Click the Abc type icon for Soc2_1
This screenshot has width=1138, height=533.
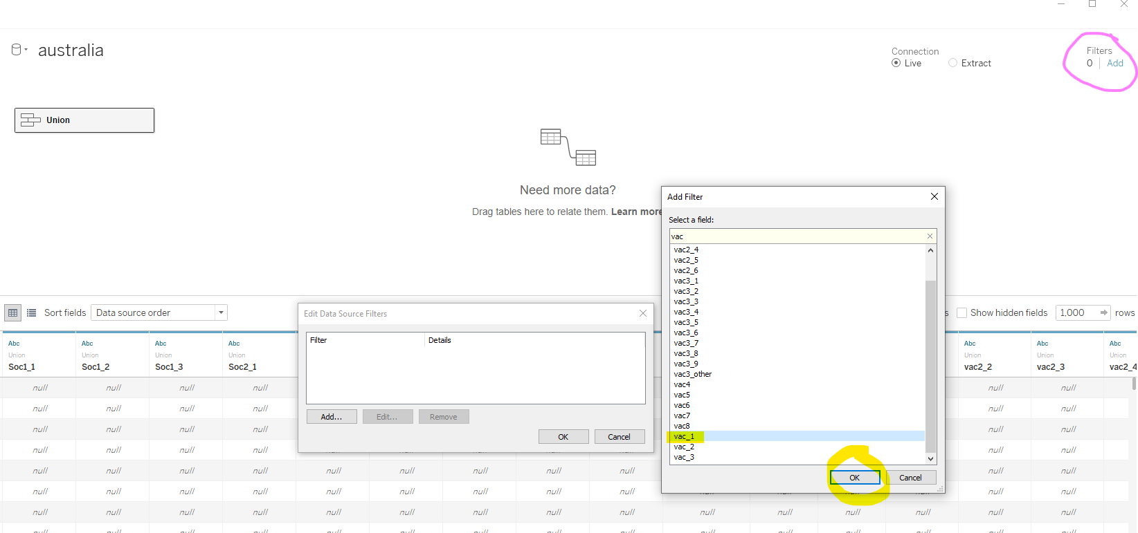[x=234, y=344]
